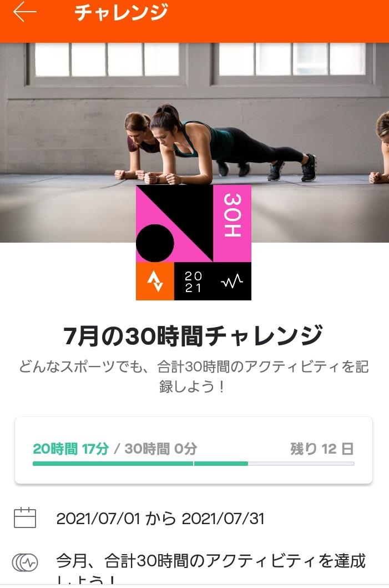Image resolution: width=389 pixels, height=588 pixels.
Task: Click the activity pulse coins icon
Action: (25, 562)
